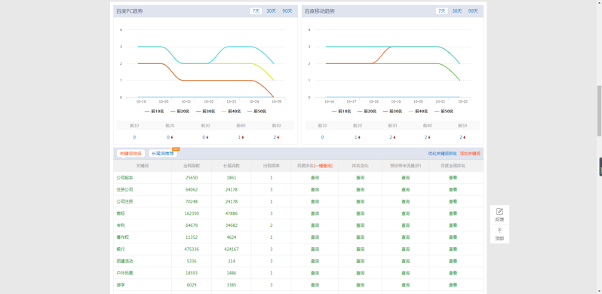This screenshot has width=602, height=294.
Task: Open the 关键词排名 tab
Action: coord(131,154)
